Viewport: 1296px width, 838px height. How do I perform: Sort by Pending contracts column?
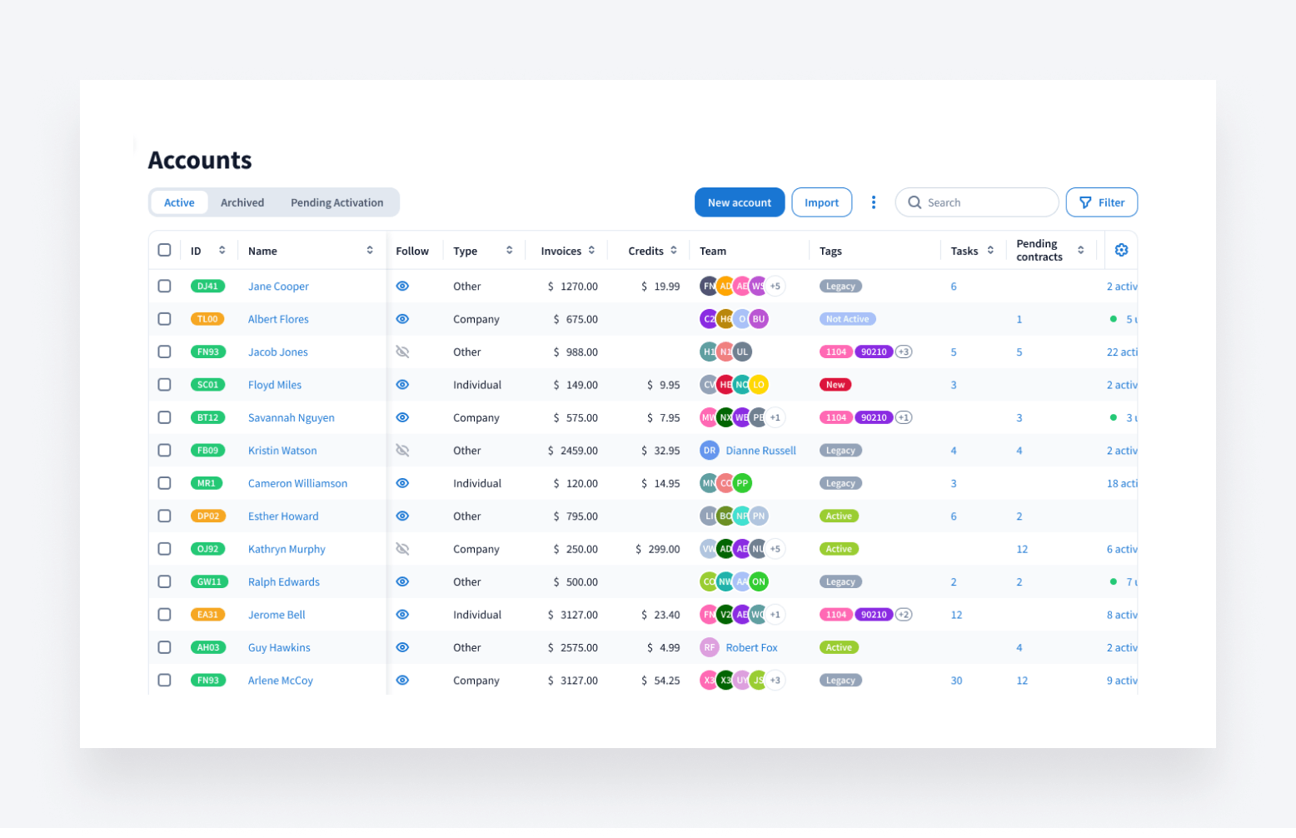[1080, 251]
